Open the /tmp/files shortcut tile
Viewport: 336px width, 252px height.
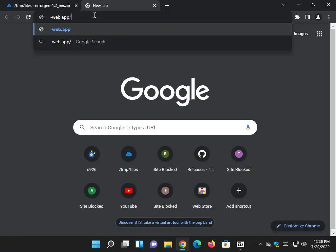click(x=129, y=158)
